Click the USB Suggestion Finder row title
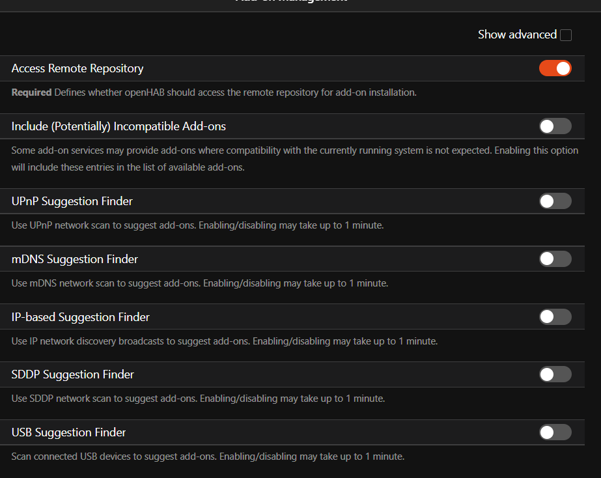The image size is (601, 478). [x=69, y=432]
